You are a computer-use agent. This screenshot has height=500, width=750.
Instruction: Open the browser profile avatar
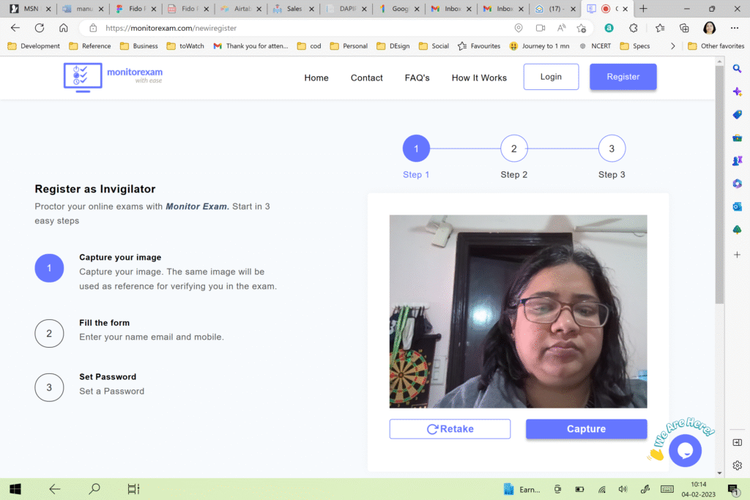tap(709, 28)
